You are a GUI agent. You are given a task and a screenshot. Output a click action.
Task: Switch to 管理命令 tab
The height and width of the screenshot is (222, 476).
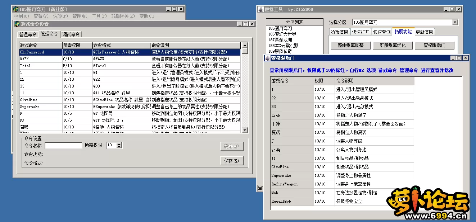pos(49,34)
